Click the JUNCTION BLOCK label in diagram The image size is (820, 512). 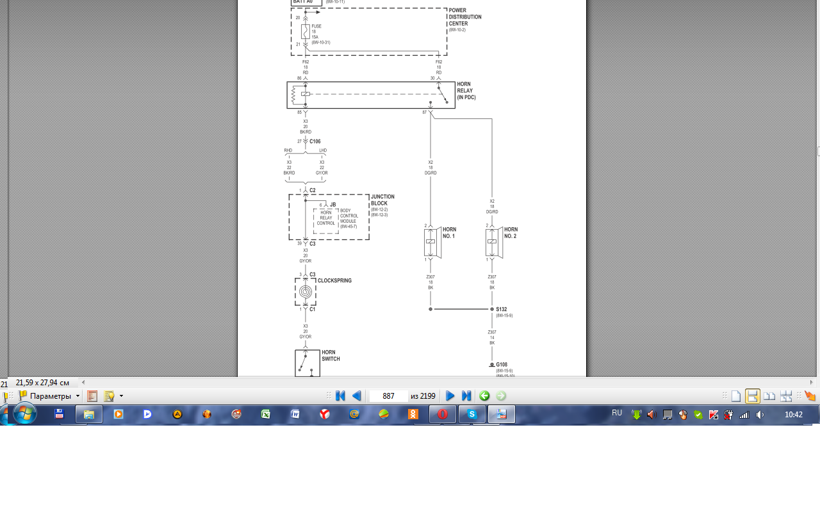pyautogui.click(x=382, y=200)
